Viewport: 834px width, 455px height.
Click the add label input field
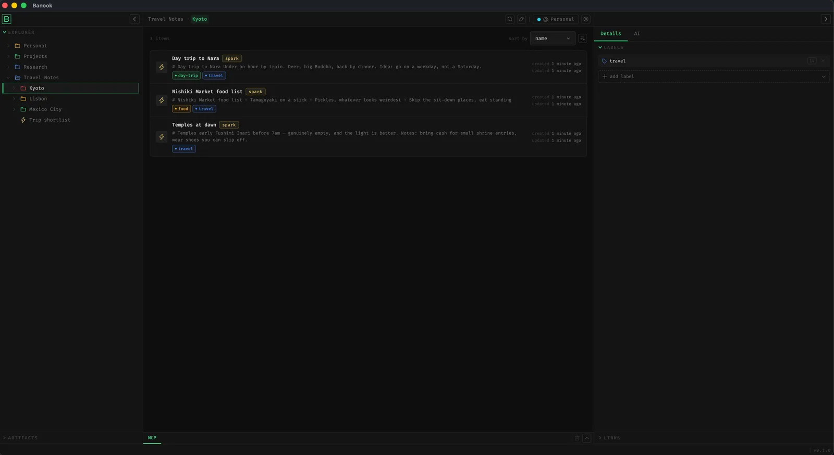pyautogui.click(x=714, y=77)
